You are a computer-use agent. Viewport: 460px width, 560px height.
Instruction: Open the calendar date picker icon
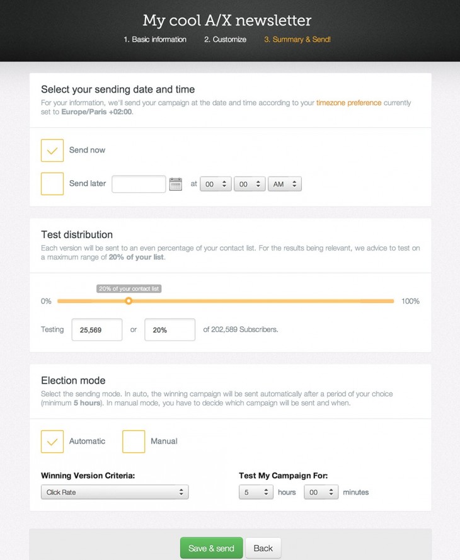(176, 184)
